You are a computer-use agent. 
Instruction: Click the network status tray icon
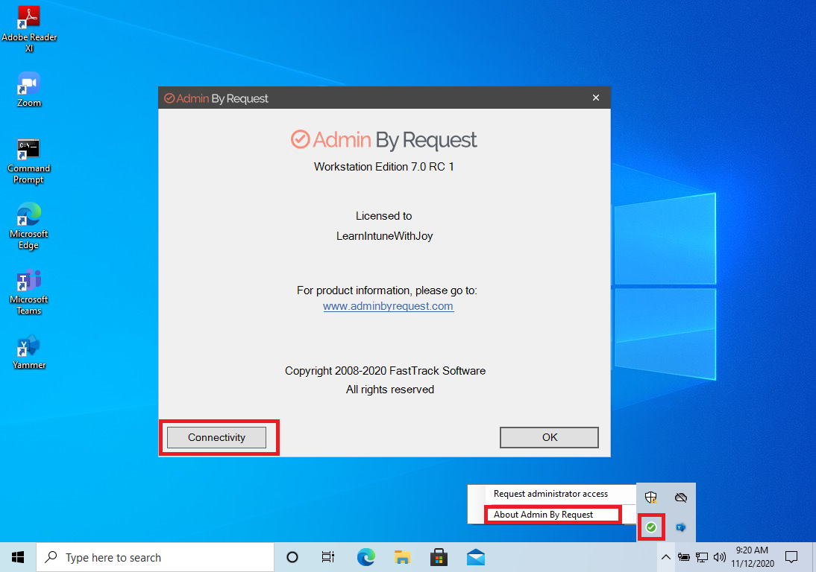pyautogui.click(x=702, y=557)
